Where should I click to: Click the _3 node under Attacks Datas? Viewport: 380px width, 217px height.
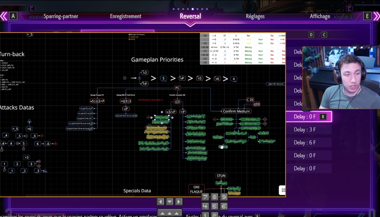click(37, 171)
